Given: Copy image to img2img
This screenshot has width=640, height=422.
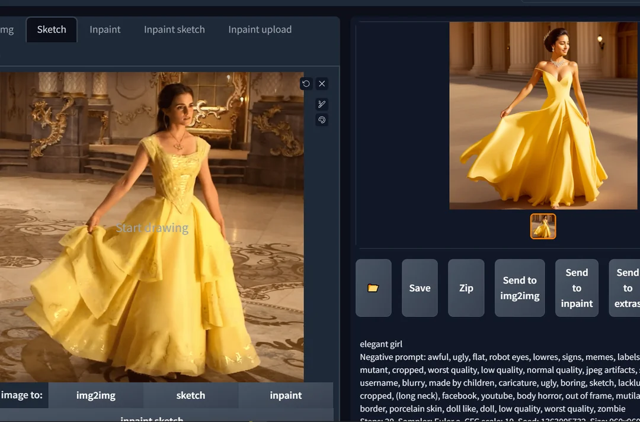Looking at the screenshot, I should [x=96, y=395].
